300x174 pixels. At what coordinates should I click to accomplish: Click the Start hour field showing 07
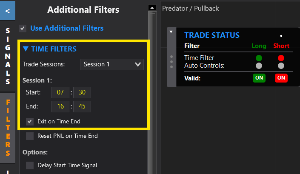pyautogui.click(x=60, y=92)
